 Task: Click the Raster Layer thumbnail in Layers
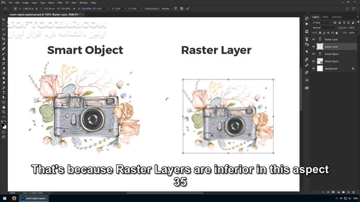pyautogui.click(x=320, y=47)
